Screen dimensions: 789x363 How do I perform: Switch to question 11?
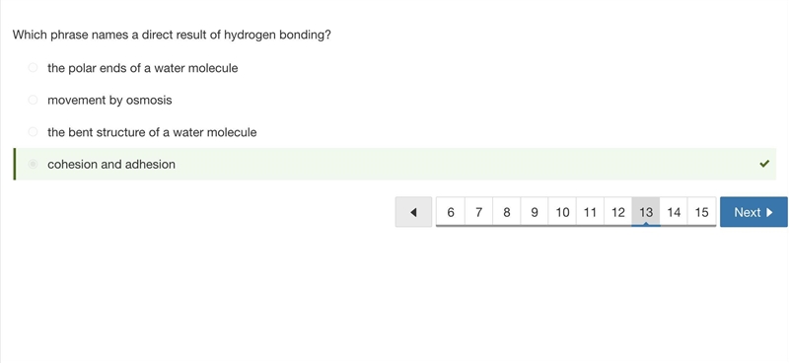coord(590,212)
